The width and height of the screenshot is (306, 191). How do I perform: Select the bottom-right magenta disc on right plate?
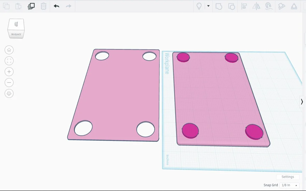pyautogui.click(x=254, y=132)
